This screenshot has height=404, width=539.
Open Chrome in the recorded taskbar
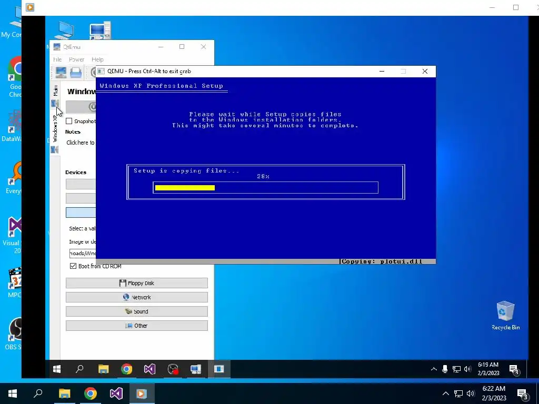tap(126, 369)
